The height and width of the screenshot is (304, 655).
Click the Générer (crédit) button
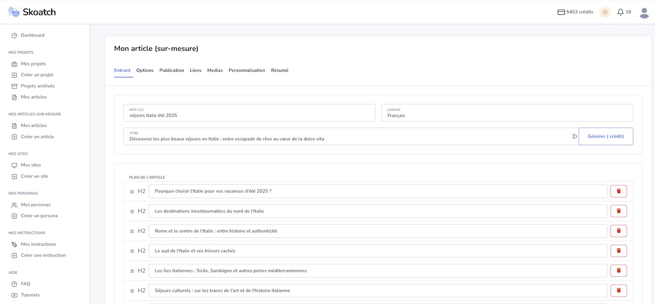tap(606, 136)
